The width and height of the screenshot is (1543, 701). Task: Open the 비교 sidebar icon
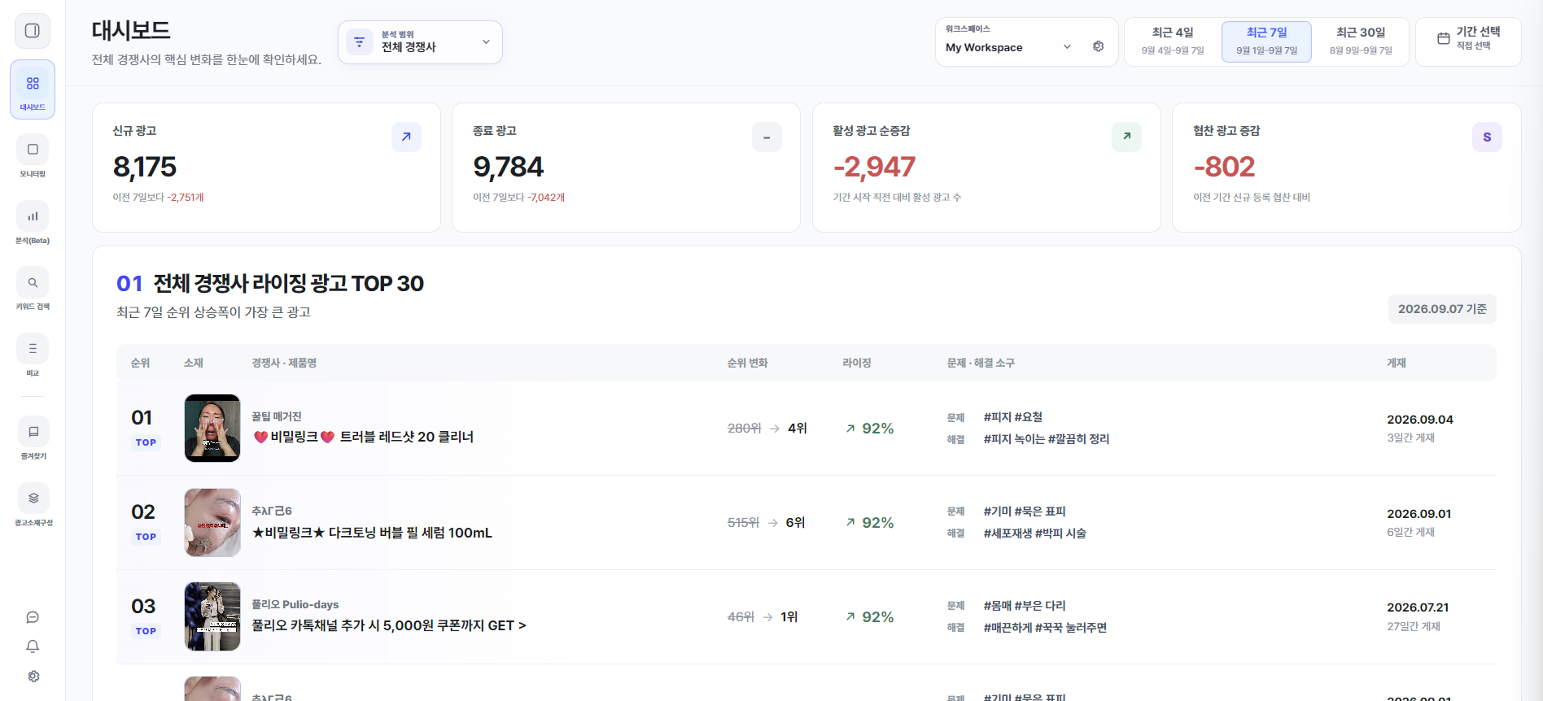point(33,349)
